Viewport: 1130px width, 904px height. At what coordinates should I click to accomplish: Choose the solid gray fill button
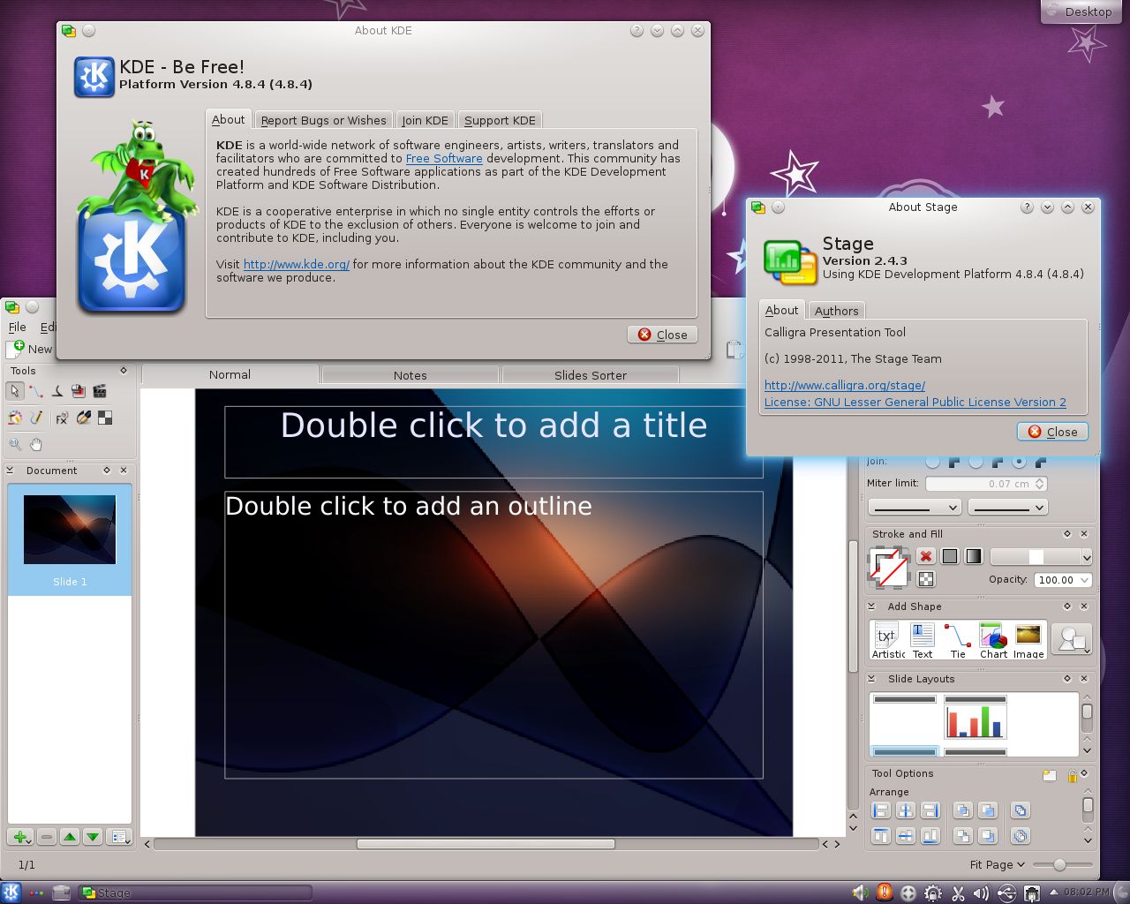950,556
